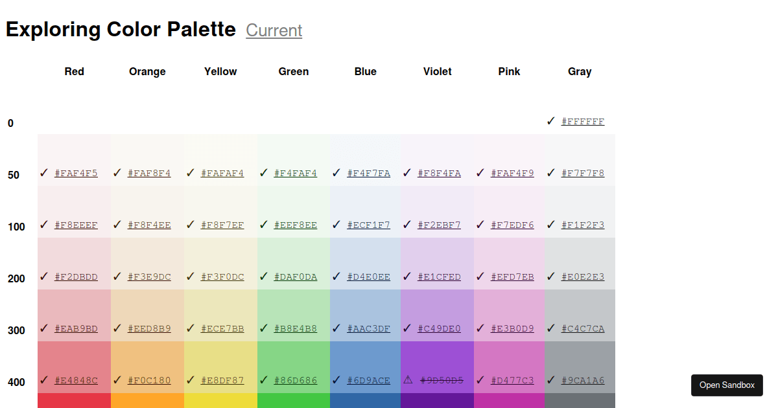Open the #FFFFFF hex link
Image resolution: width=778 pixels, height=408 pixels.
tap(583, 121)
